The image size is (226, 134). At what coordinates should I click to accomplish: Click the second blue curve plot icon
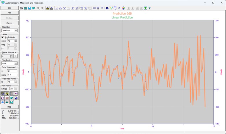(x=60, y=8)
